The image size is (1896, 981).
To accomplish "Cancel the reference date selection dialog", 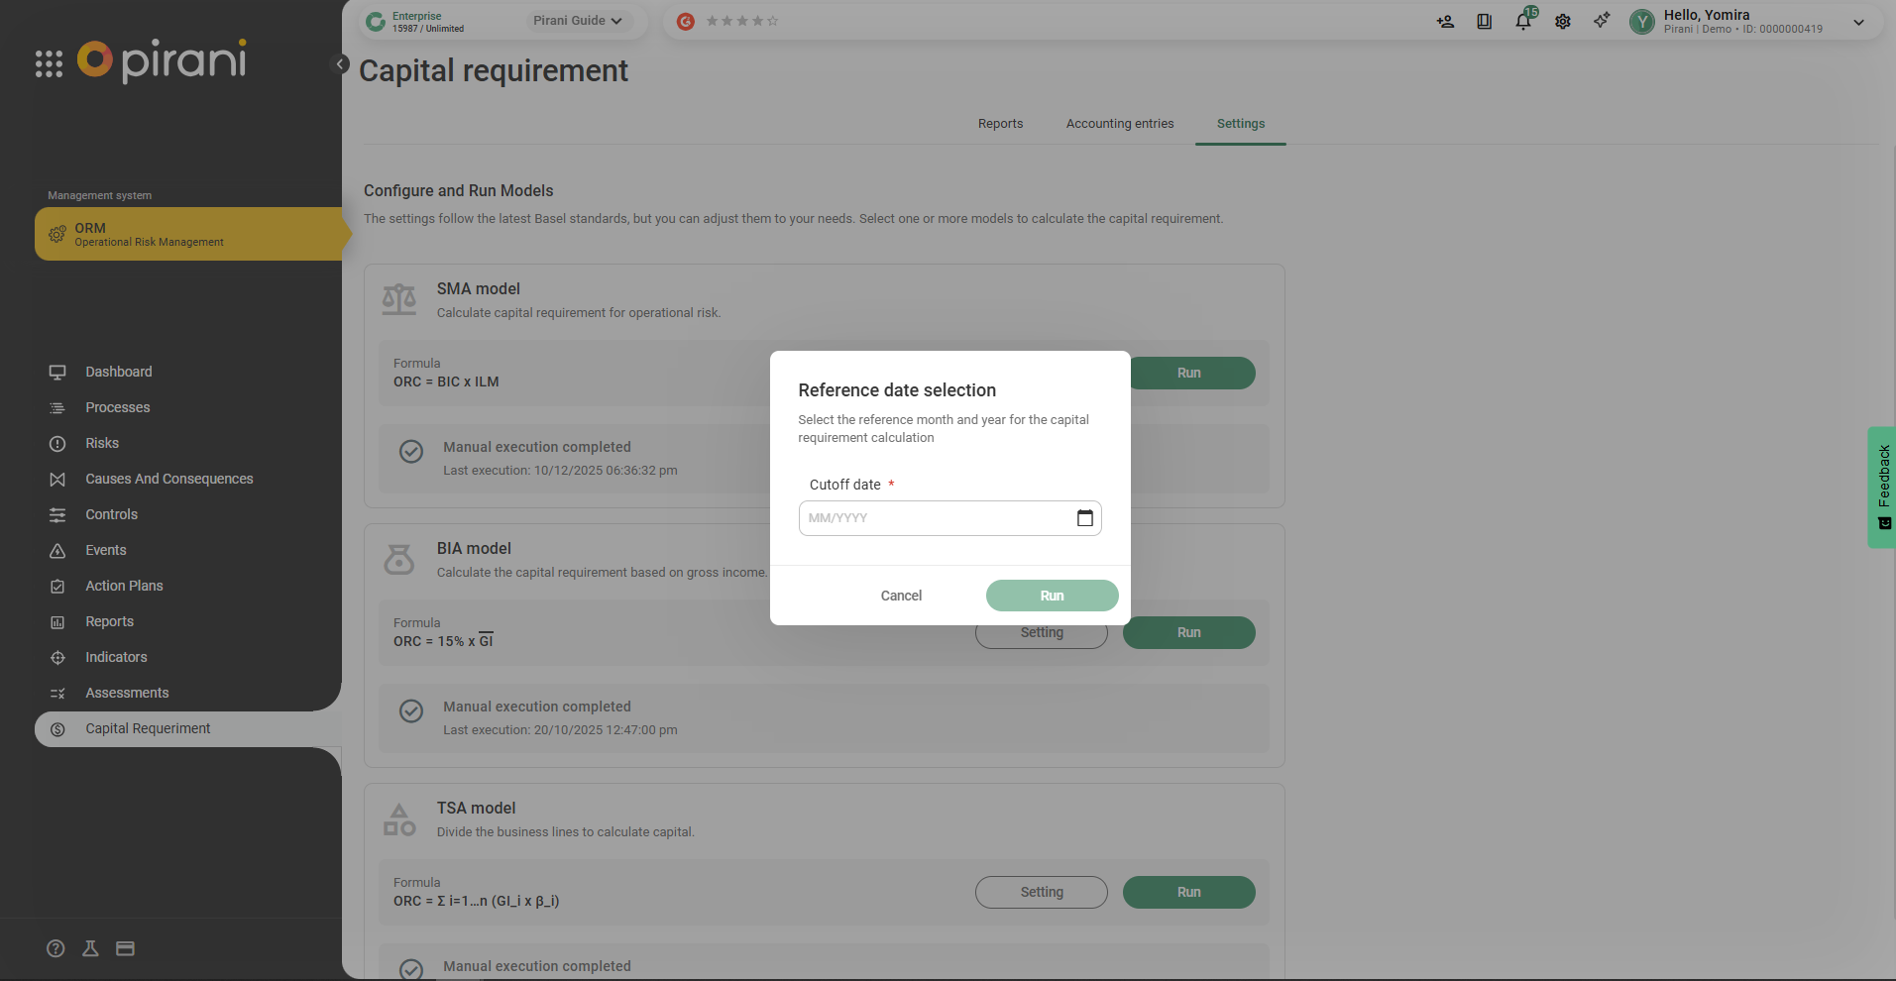I will point(901,596).
